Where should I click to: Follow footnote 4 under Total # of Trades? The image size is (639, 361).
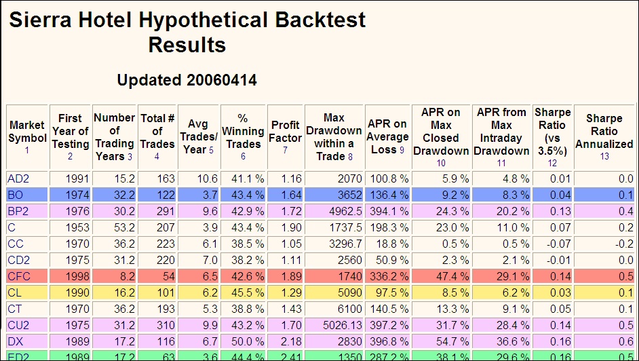pyautogui.click(x=157, y=157)
